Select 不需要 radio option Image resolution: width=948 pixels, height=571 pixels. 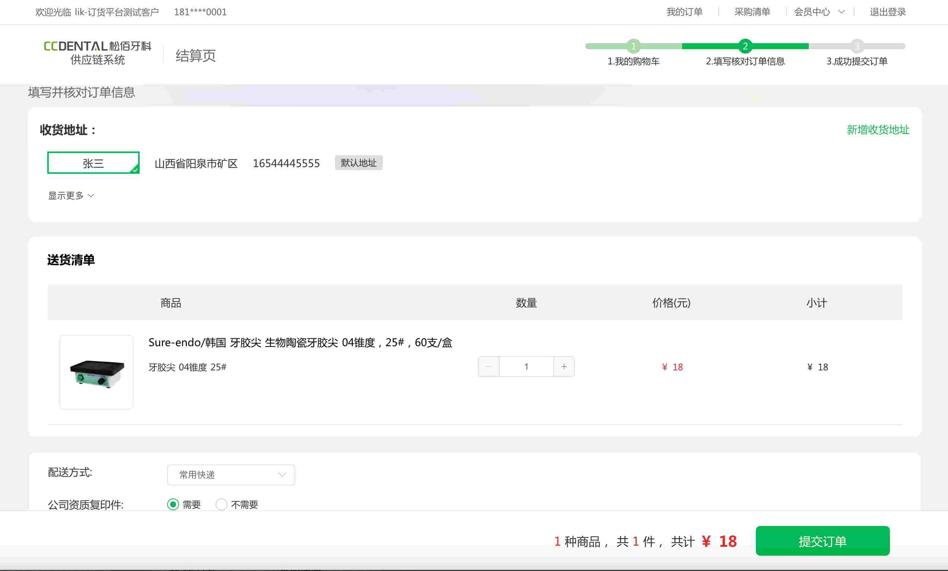pyautogui.click(x=221, y=504)
